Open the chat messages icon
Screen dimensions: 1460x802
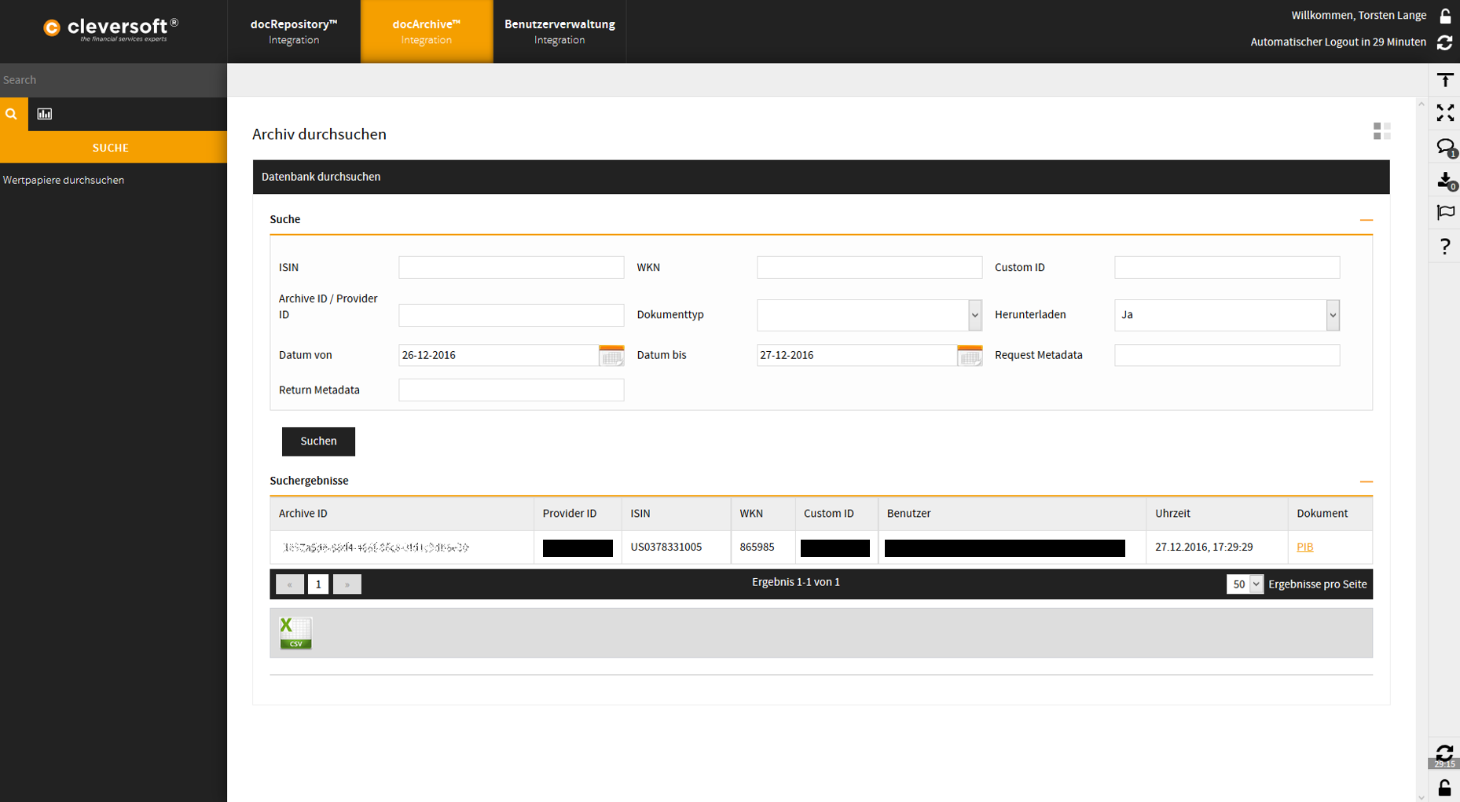click(1444, 147)
